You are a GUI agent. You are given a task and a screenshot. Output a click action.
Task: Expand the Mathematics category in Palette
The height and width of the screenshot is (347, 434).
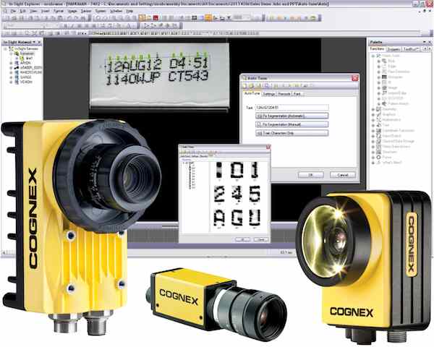click(373, 120)
